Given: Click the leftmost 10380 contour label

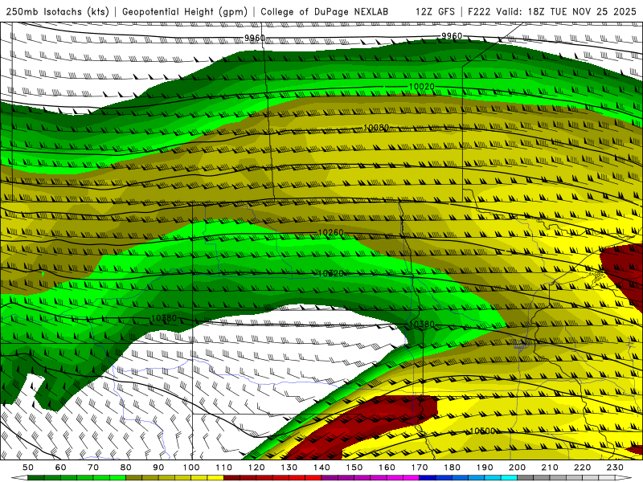Looking at the screenshot, I should [x=164, y=318].
